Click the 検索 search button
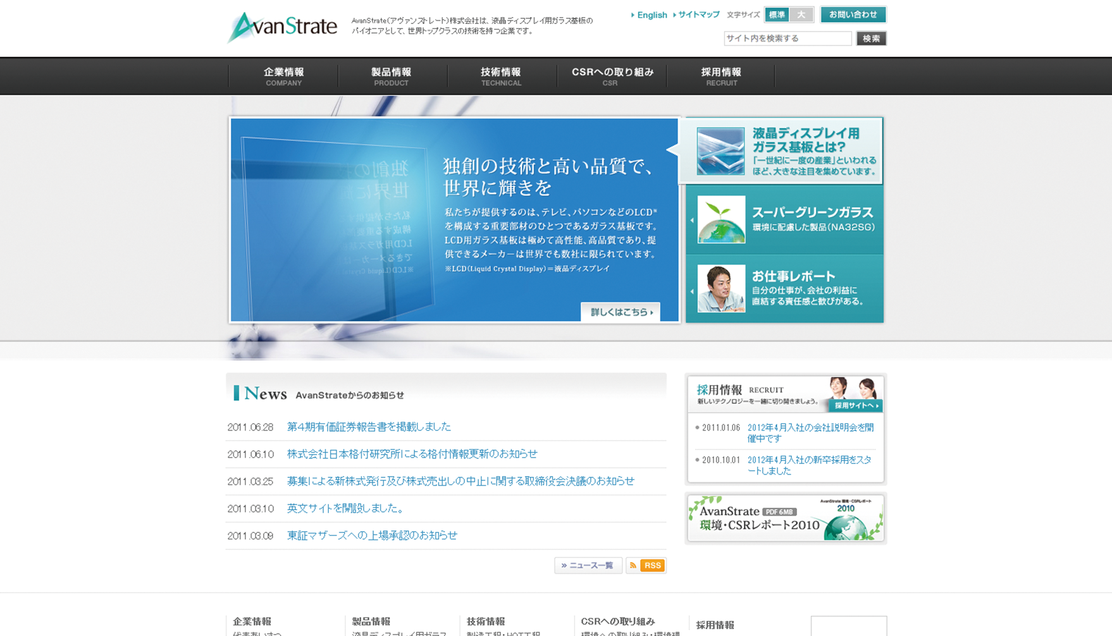 [x=871, y=39]
